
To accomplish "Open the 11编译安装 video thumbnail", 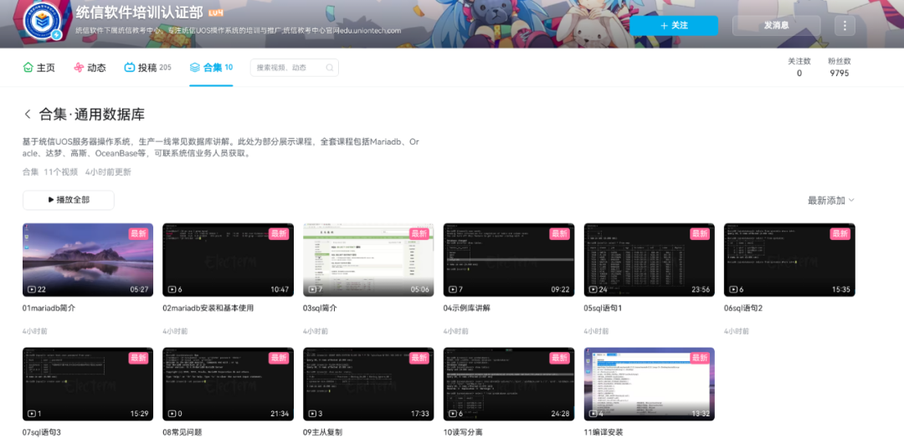I will point(650,384).
